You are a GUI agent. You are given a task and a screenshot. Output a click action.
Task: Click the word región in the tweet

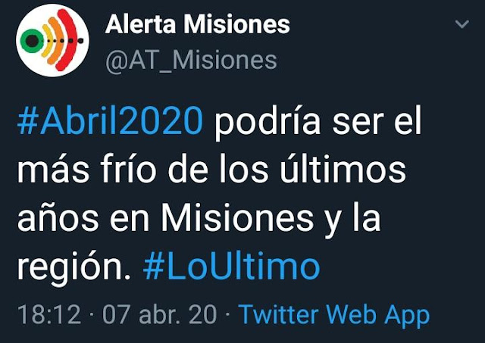click(74, 267)
